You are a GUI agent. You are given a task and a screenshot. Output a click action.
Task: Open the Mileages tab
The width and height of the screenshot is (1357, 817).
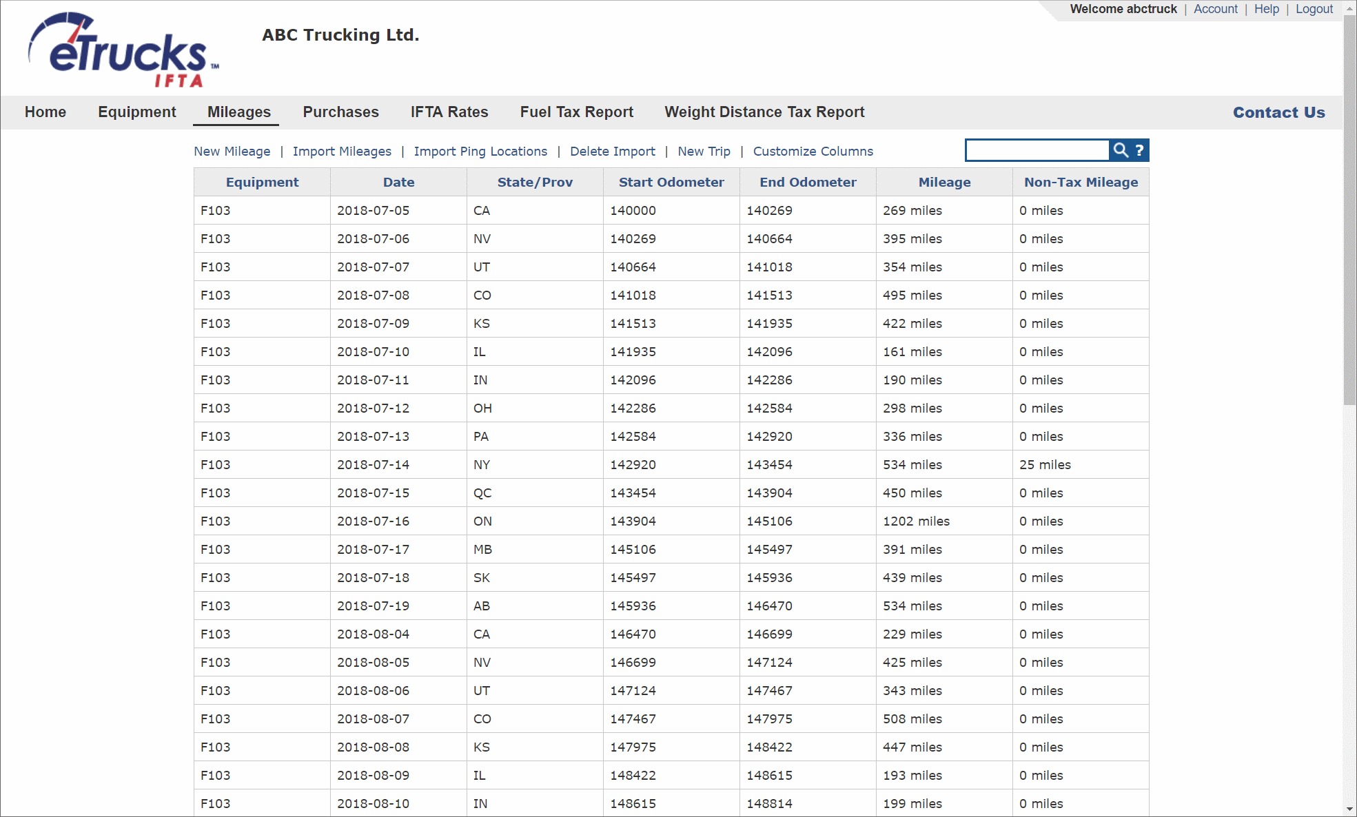click(238, 112)
